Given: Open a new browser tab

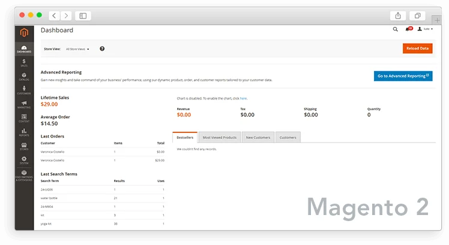Looking at the screenshot, I should (x=437, y=20).
